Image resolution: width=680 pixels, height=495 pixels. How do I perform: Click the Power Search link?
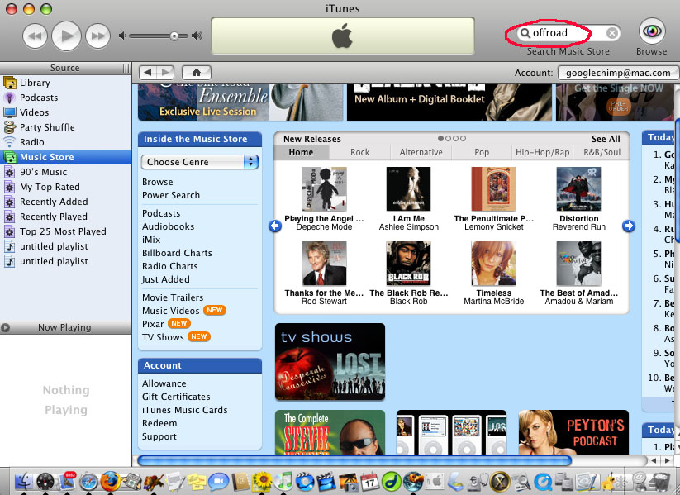coord(171,195)
